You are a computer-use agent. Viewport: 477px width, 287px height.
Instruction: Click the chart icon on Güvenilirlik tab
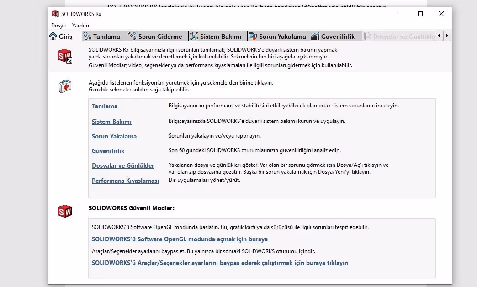tap(315, 36)
